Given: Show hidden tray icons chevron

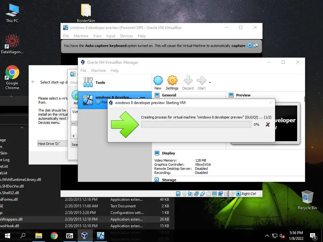Looking at the screenshot, I should pos(267,236).
